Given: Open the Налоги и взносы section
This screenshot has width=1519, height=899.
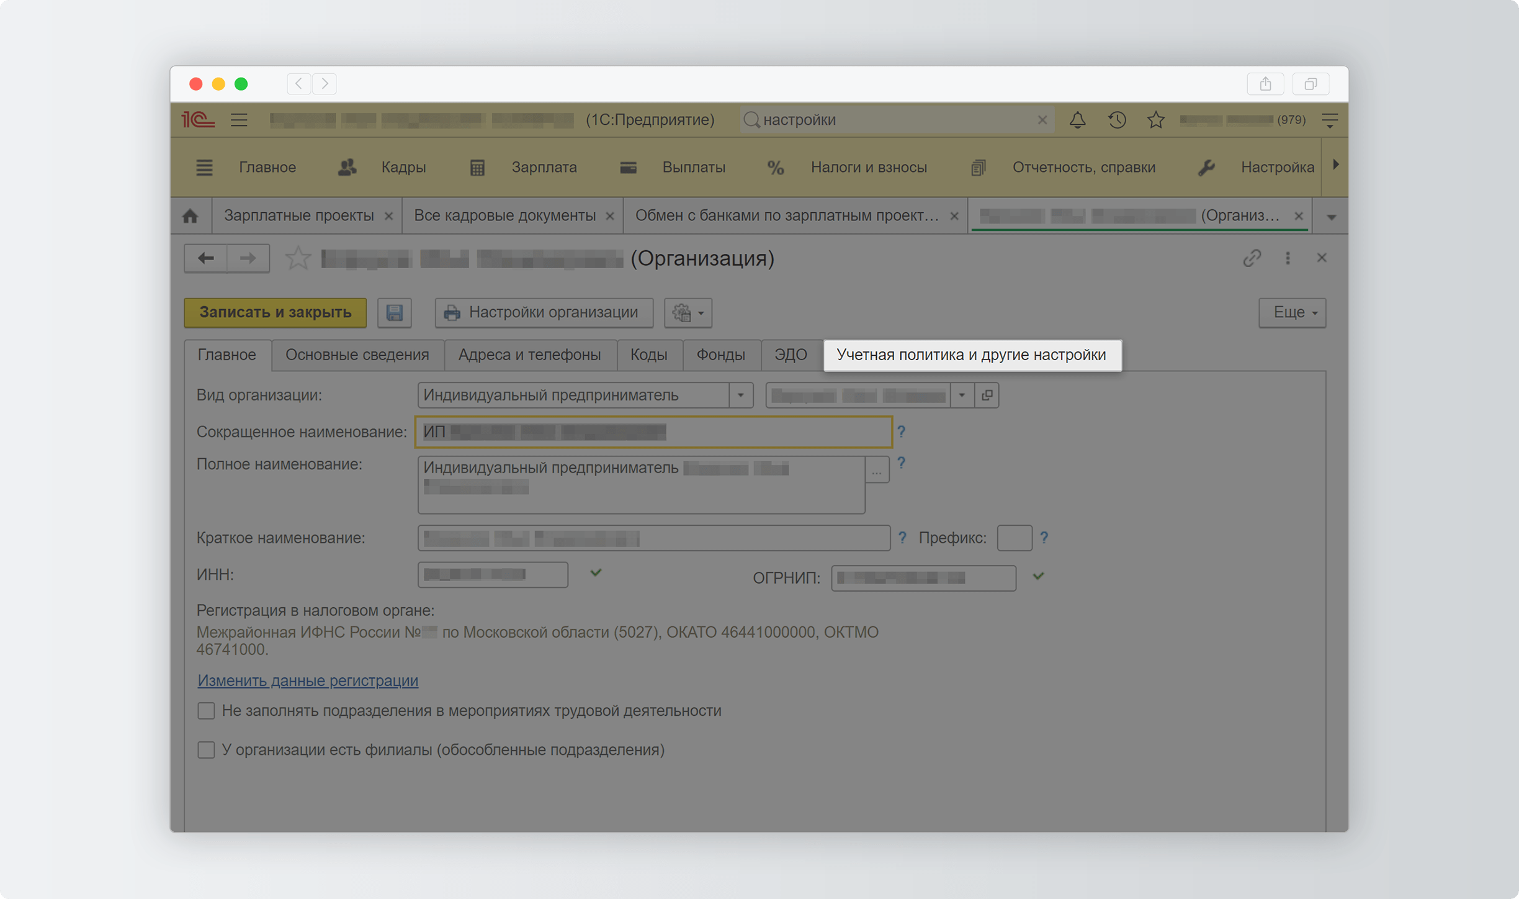Looking at the screenshot, I should pos(869,168).
